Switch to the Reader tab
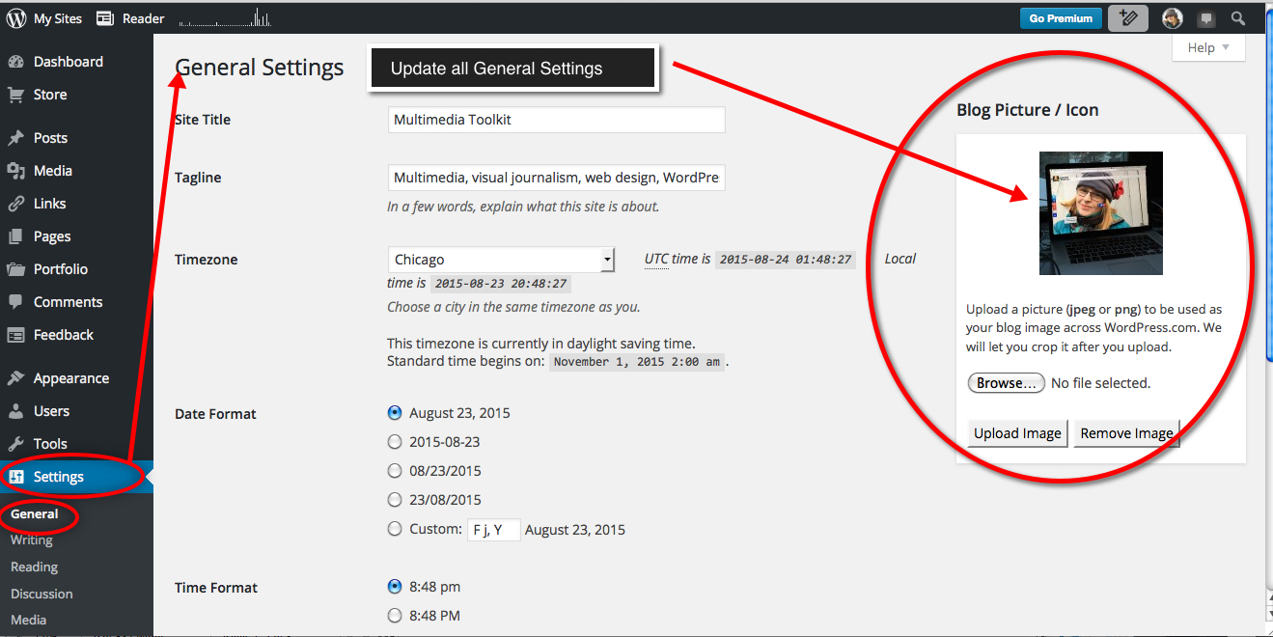 click(x=142, y=16)
